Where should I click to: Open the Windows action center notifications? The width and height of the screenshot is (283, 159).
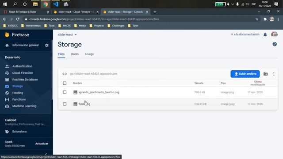tap(276, 4)
